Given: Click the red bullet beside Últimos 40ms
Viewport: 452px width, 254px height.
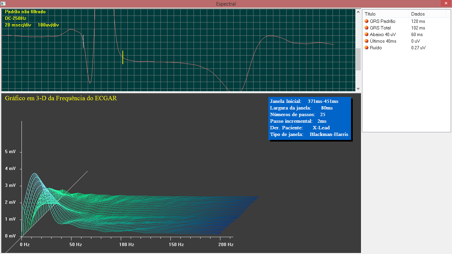Looking at the screenshot, I should pos(366,41).
